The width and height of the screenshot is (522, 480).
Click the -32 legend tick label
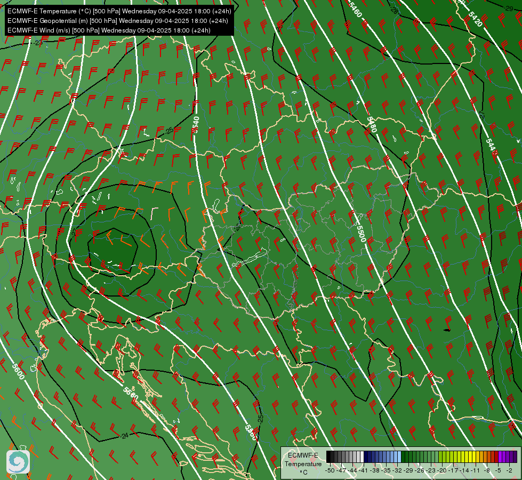click(x=397, y=471)
